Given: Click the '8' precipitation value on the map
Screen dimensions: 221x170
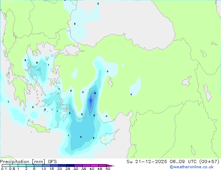Looking at the screenshot, I should pyautogui.click(x=95, y=93).
